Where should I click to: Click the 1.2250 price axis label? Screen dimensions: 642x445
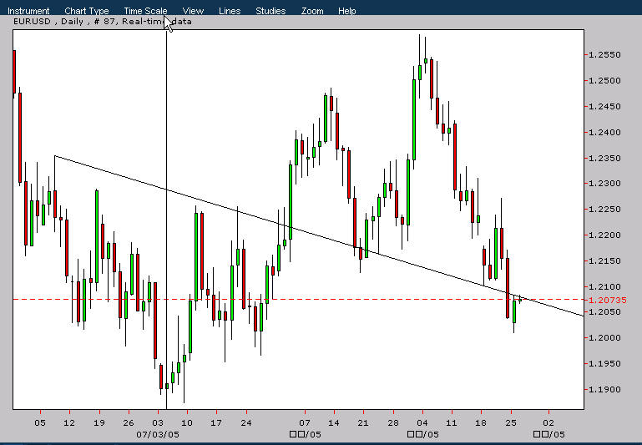604,210
